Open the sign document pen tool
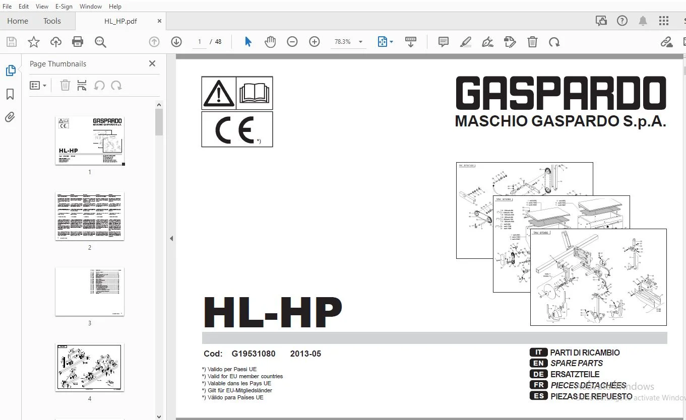Screen dimensions: 686x420 click(487, 42)
